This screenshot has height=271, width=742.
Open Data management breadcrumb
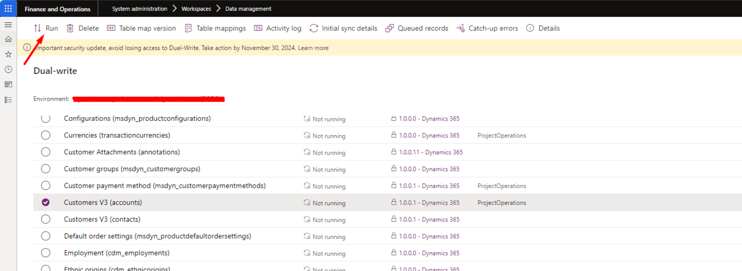pos(248,9)
